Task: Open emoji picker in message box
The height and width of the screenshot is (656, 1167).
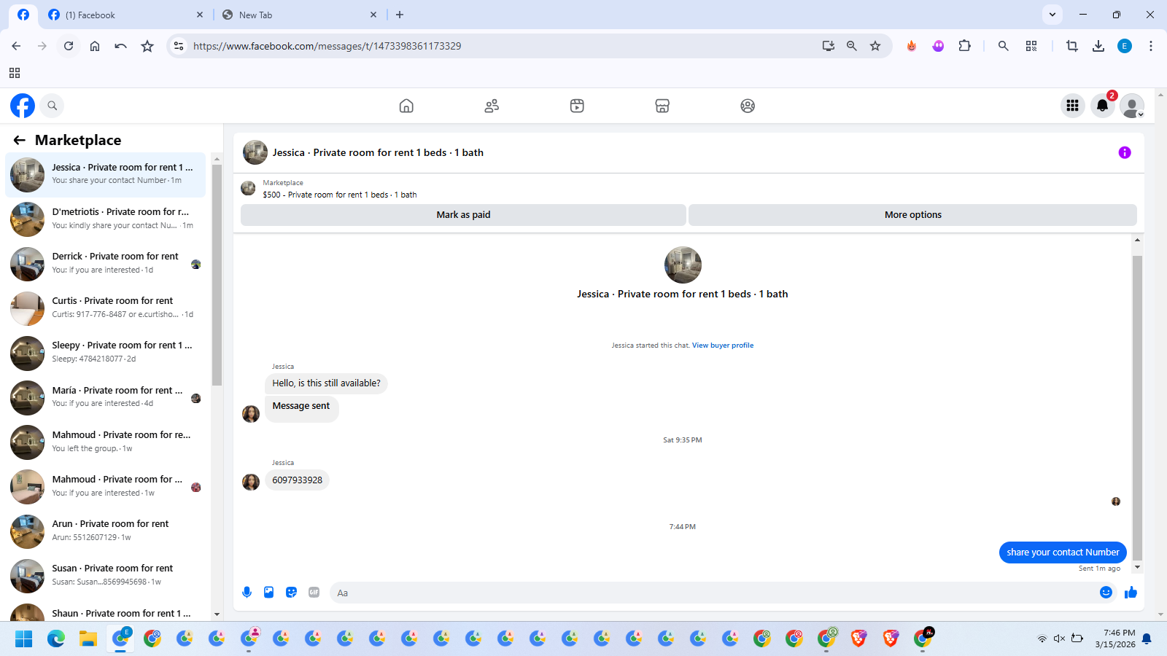Action: [x=1106, y=593]
